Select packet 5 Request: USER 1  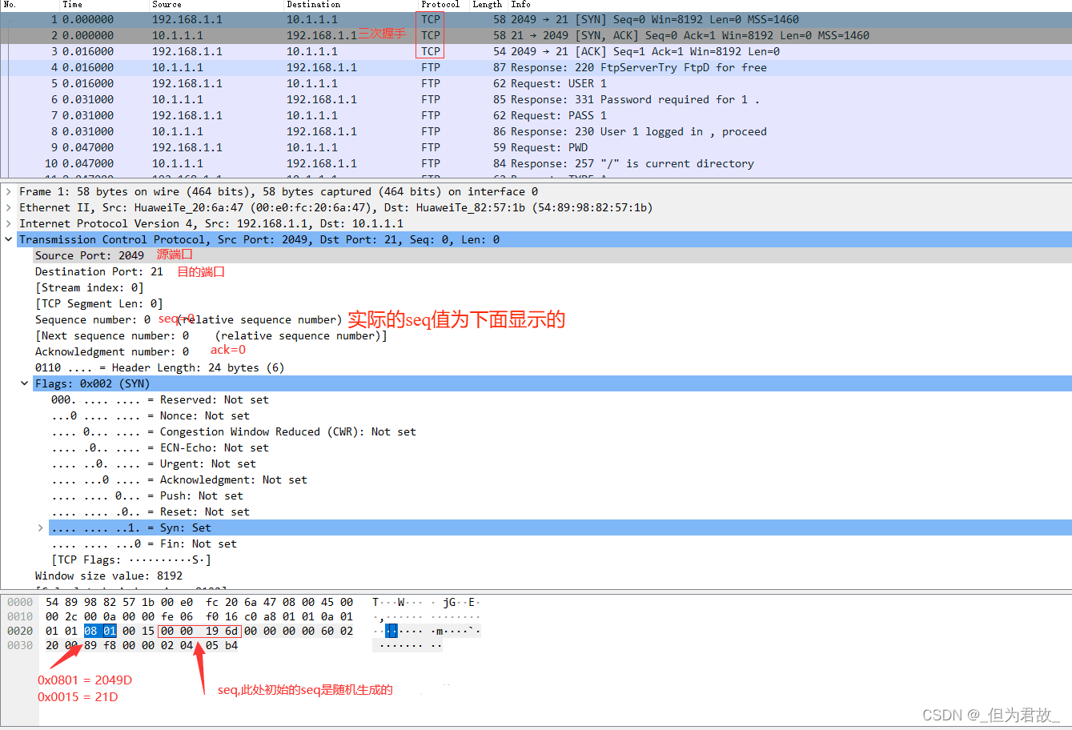536,83
